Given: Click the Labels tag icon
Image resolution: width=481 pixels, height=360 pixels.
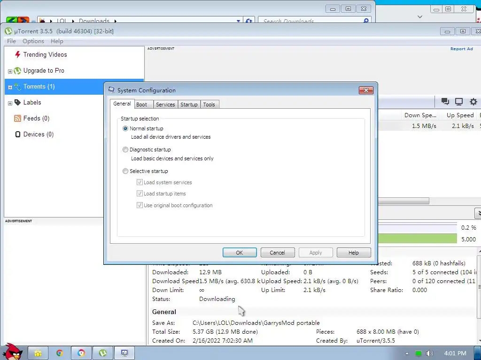Looking at the screenshot, I should [17, 102].
